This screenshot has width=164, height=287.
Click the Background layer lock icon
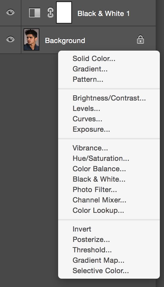[x=140, y=40]
